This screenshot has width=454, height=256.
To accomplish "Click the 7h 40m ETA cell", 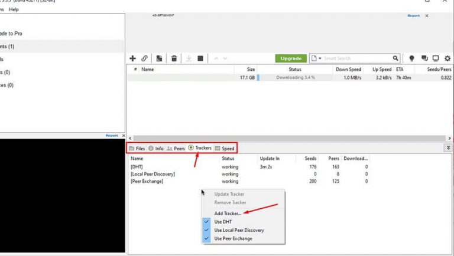I will pyautogui.click(x=404, y=77).
